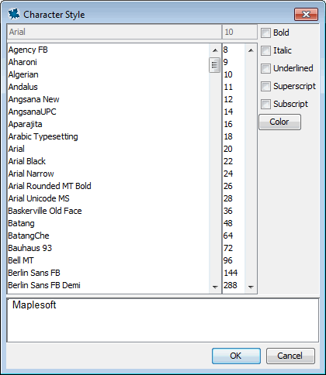Click font list scroll down arrow
Image resolution: width=326 pixels, height=375 pixels.
[x=215, y=287]
